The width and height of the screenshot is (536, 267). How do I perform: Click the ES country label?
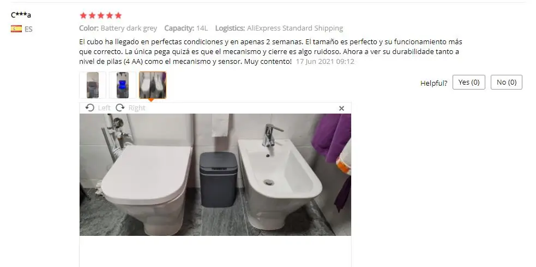pos(28,29)
